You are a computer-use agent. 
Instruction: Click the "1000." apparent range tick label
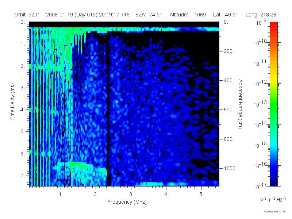230,168
